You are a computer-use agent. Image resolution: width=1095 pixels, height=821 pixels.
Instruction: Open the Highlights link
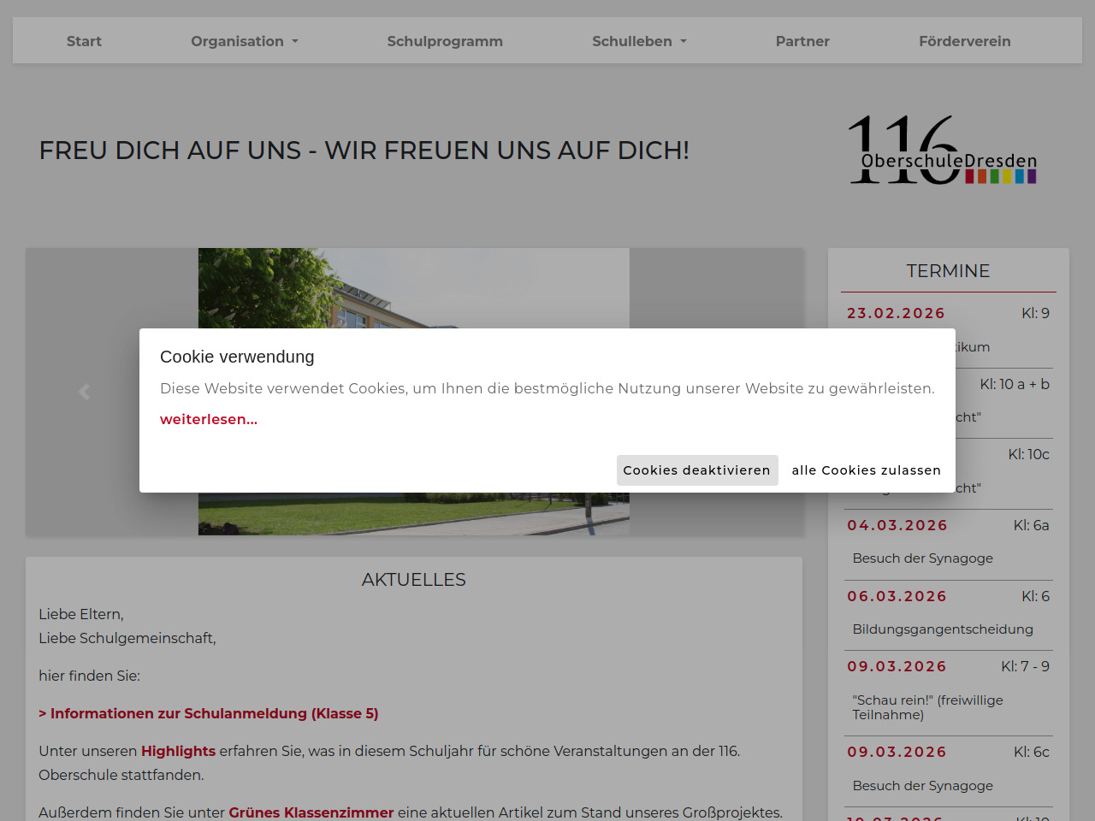(x=178, y=751)
